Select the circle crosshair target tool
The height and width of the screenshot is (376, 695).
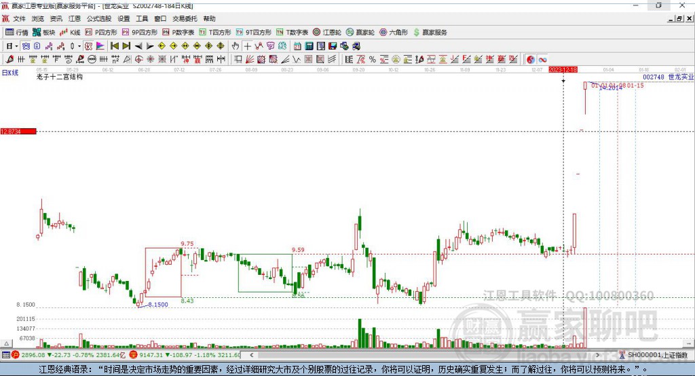click(x=138, y=59)
